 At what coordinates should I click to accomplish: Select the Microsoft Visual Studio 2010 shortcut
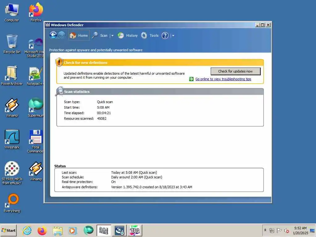tap(35, 48)
